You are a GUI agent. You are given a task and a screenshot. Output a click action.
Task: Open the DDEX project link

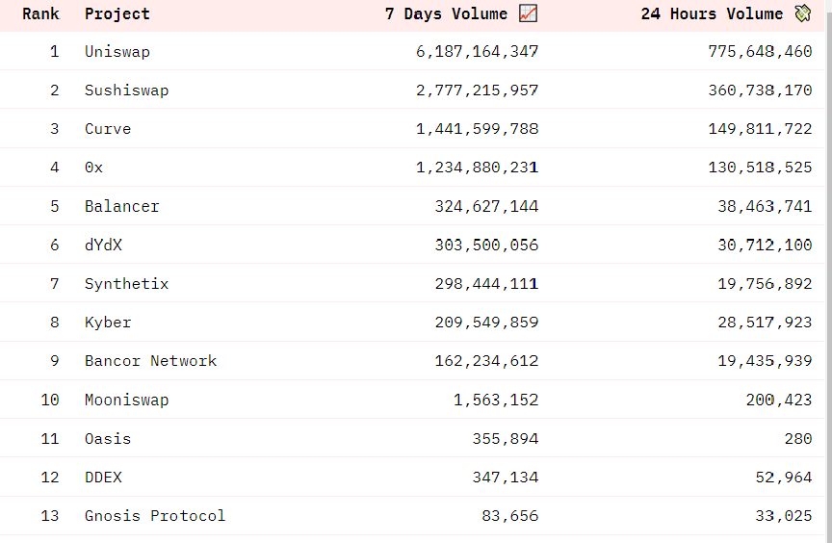103,478
